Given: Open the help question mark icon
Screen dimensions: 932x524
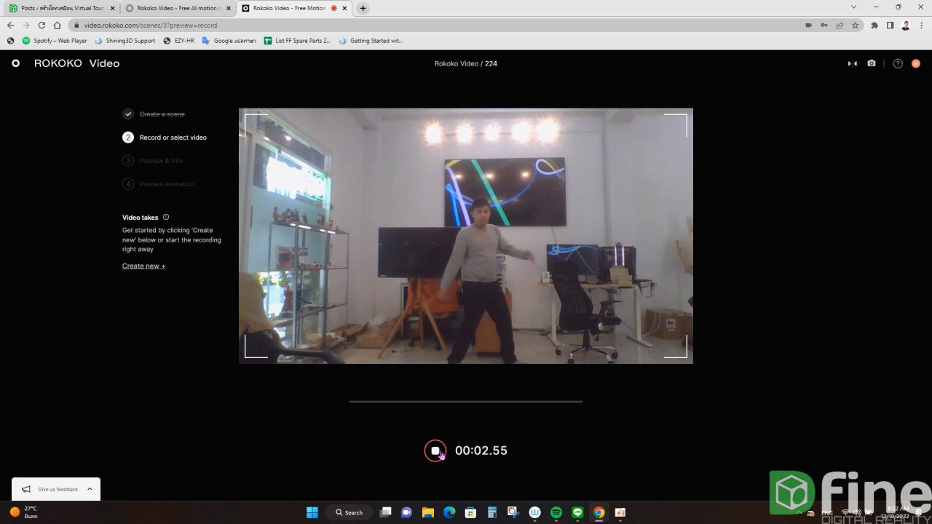Looking at the screenshot, I should click(898, 63).
